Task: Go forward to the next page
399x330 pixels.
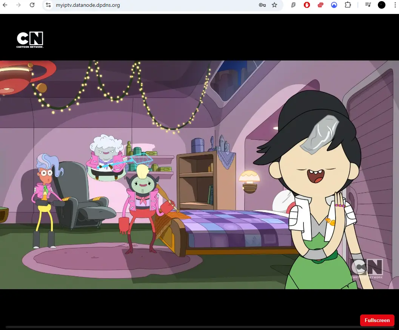Action: pos(18,5)
